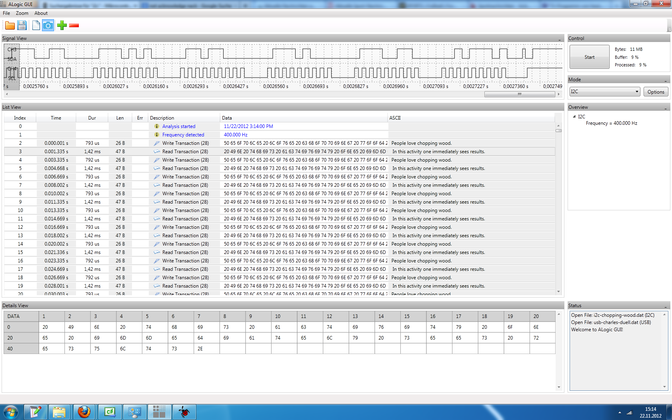Open the Zoom menu
This screenshot has width=672, height=420.
tap(22, 13)
